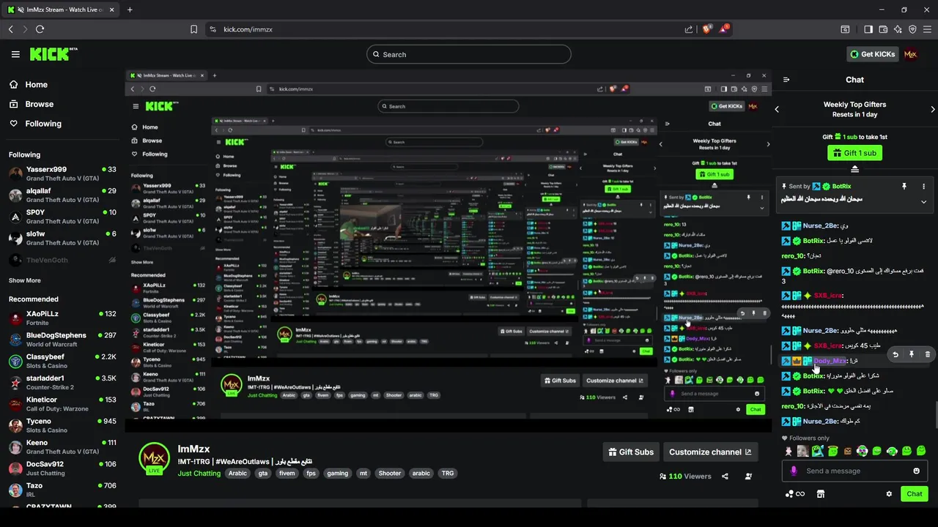Click the Brave Shields lion icon

tap(706, 29)
